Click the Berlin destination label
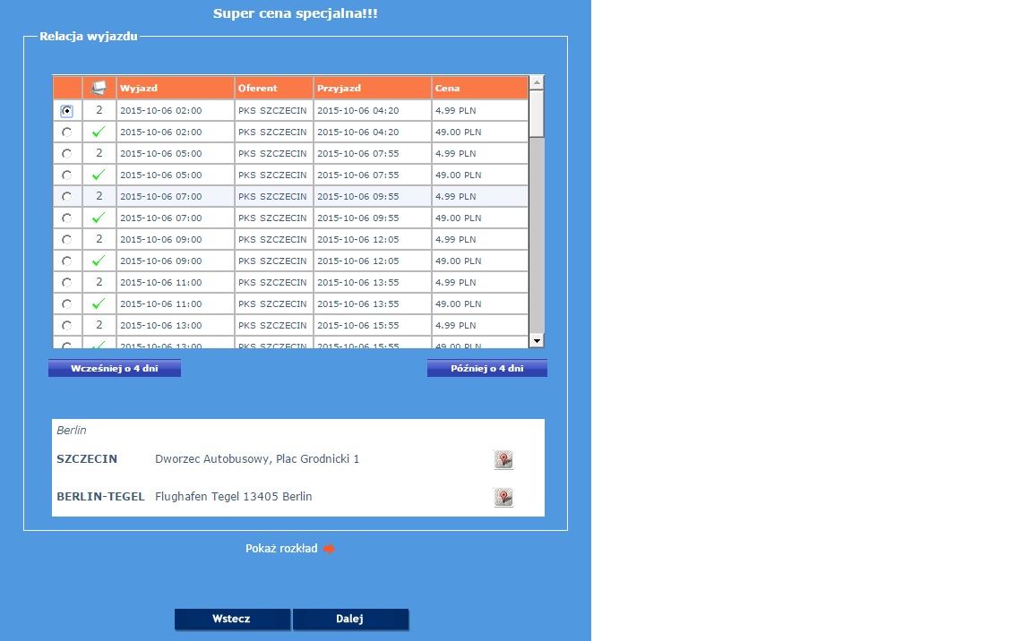This screenshot has width=1032, height=641. click(71, 430)
